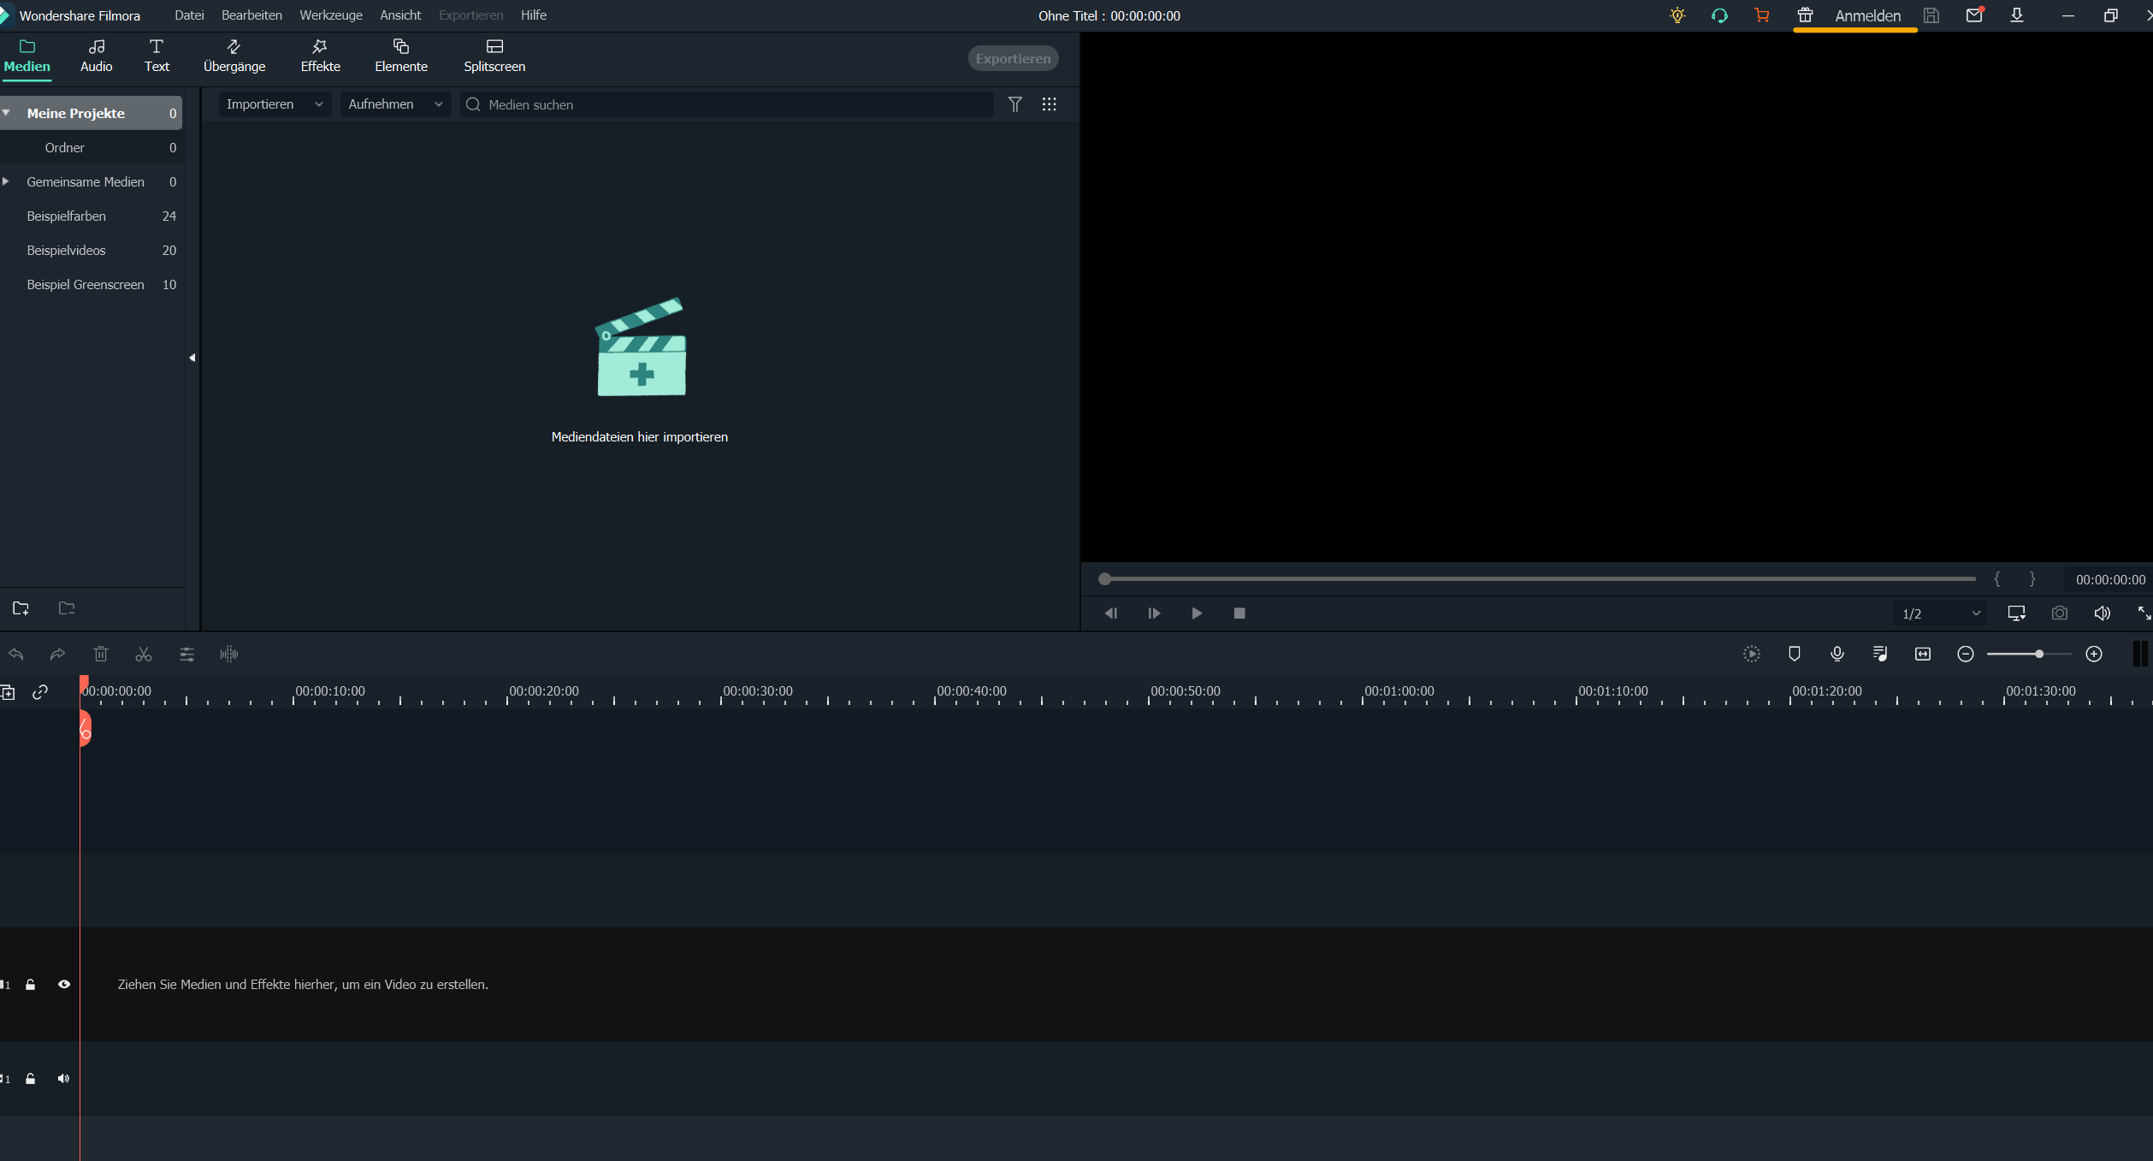This screenshot has width=2153, height=1161.
Task: Click the Anmelden button
Action: (x=1869, y=15)
